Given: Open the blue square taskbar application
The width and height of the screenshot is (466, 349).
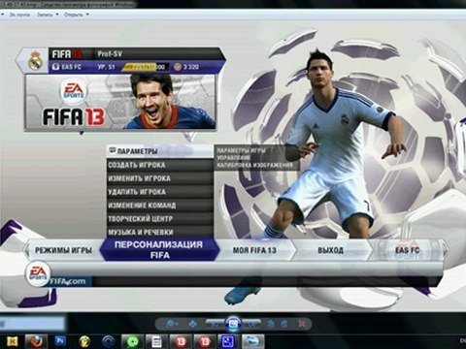Looking at the screenshot, I should tap(228, 341).
